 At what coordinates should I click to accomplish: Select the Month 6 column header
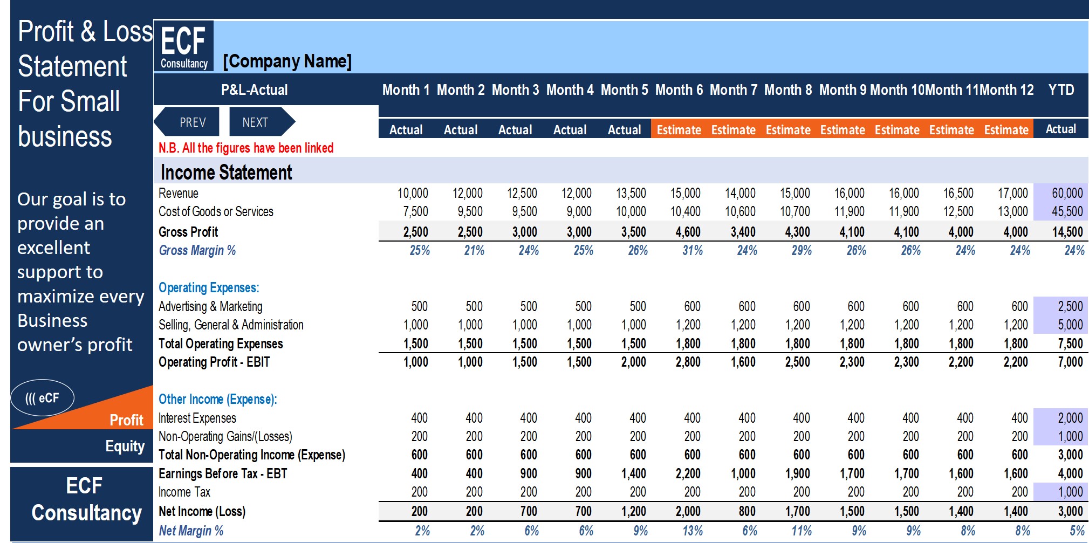point(679,90)
